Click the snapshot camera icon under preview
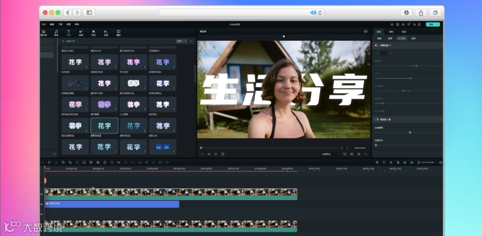 point(352,154)
